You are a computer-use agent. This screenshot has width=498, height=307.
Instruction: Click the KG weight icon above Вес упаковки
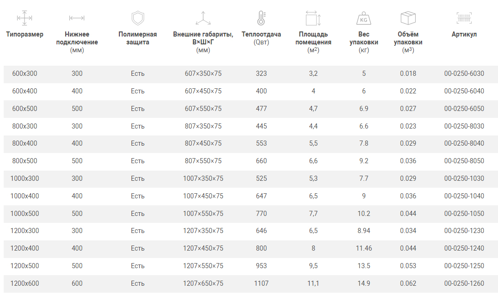click(x=364, y=18)
